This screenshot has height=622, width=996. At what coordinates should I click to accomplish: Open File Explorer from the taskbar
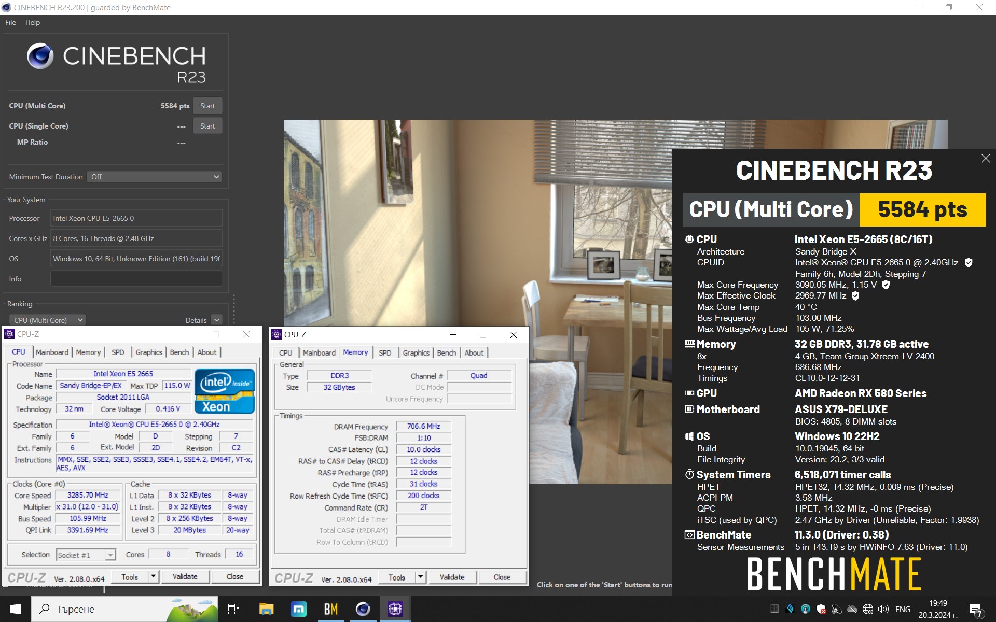click(266, 609)
